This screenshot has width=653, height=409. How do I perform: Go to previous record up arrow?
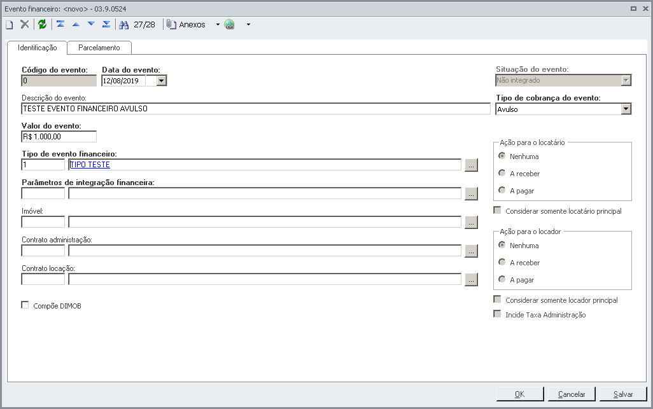click(76, 24)
